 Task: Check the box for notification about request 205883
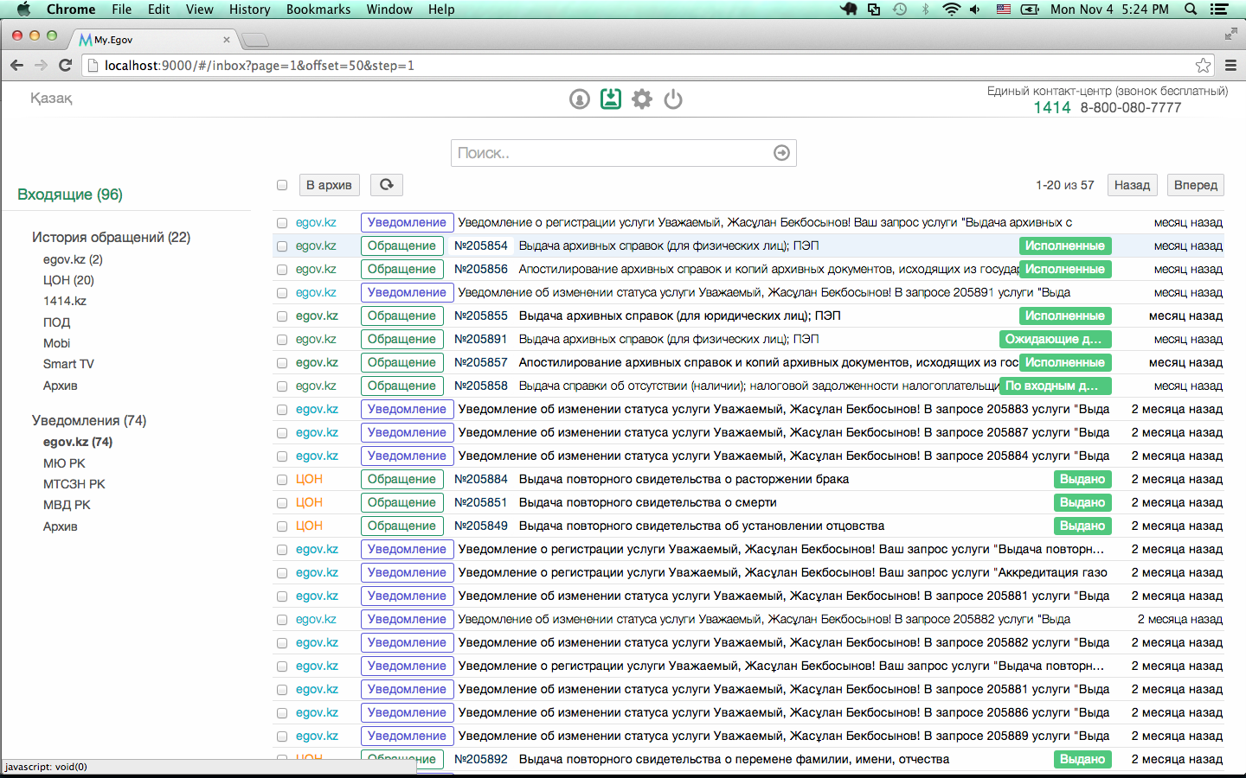point(282,410)
